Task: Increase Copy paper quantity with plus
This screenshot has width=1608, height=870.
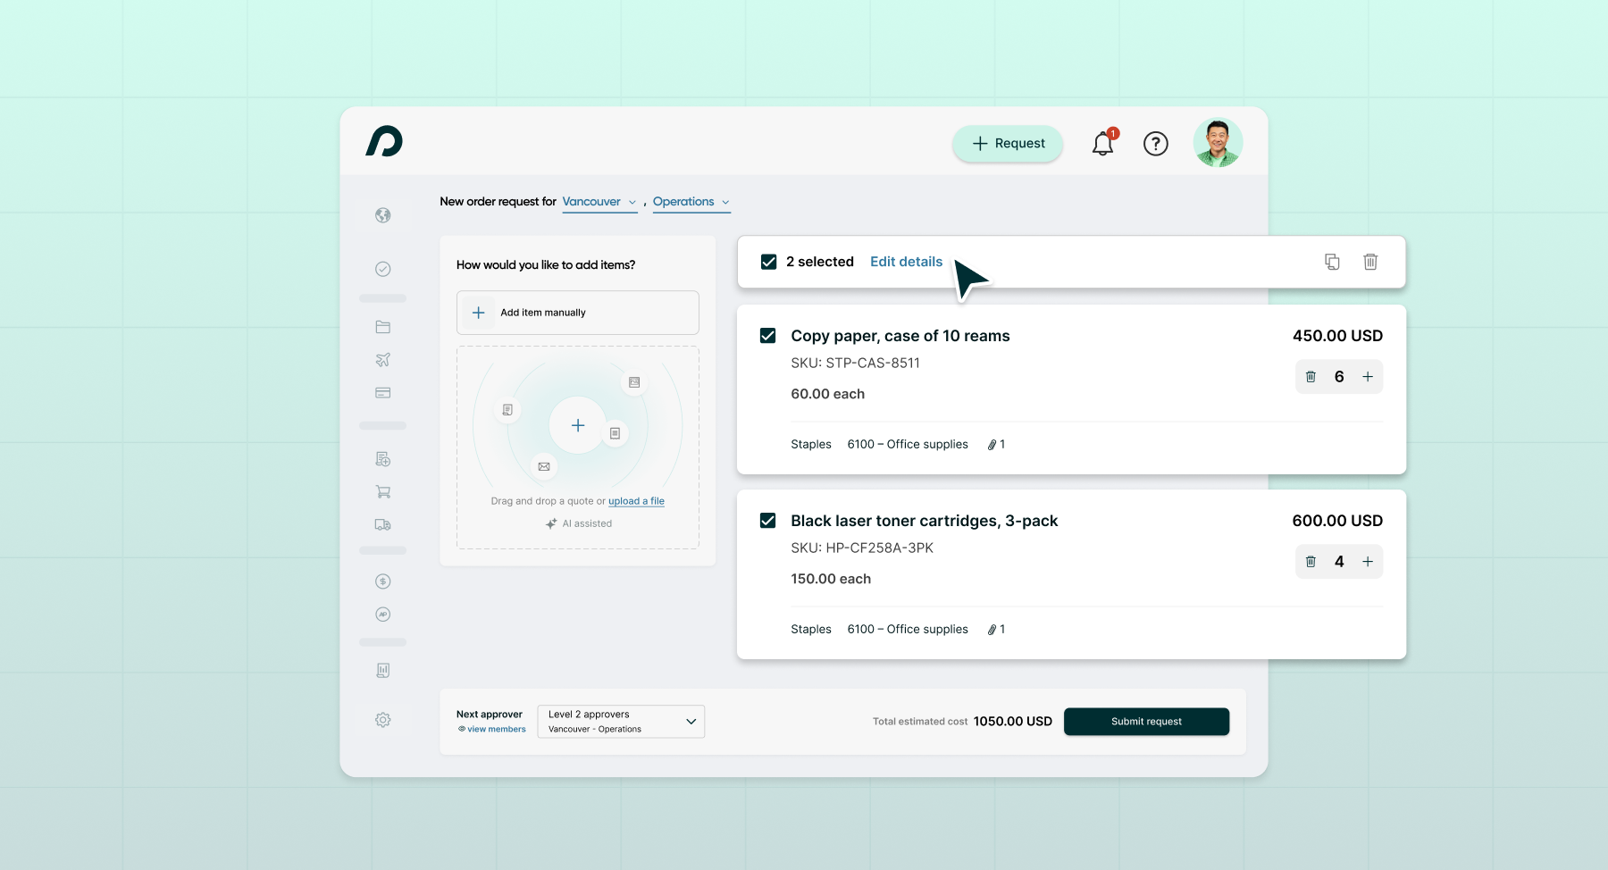Action: (x=1368, y=377)
